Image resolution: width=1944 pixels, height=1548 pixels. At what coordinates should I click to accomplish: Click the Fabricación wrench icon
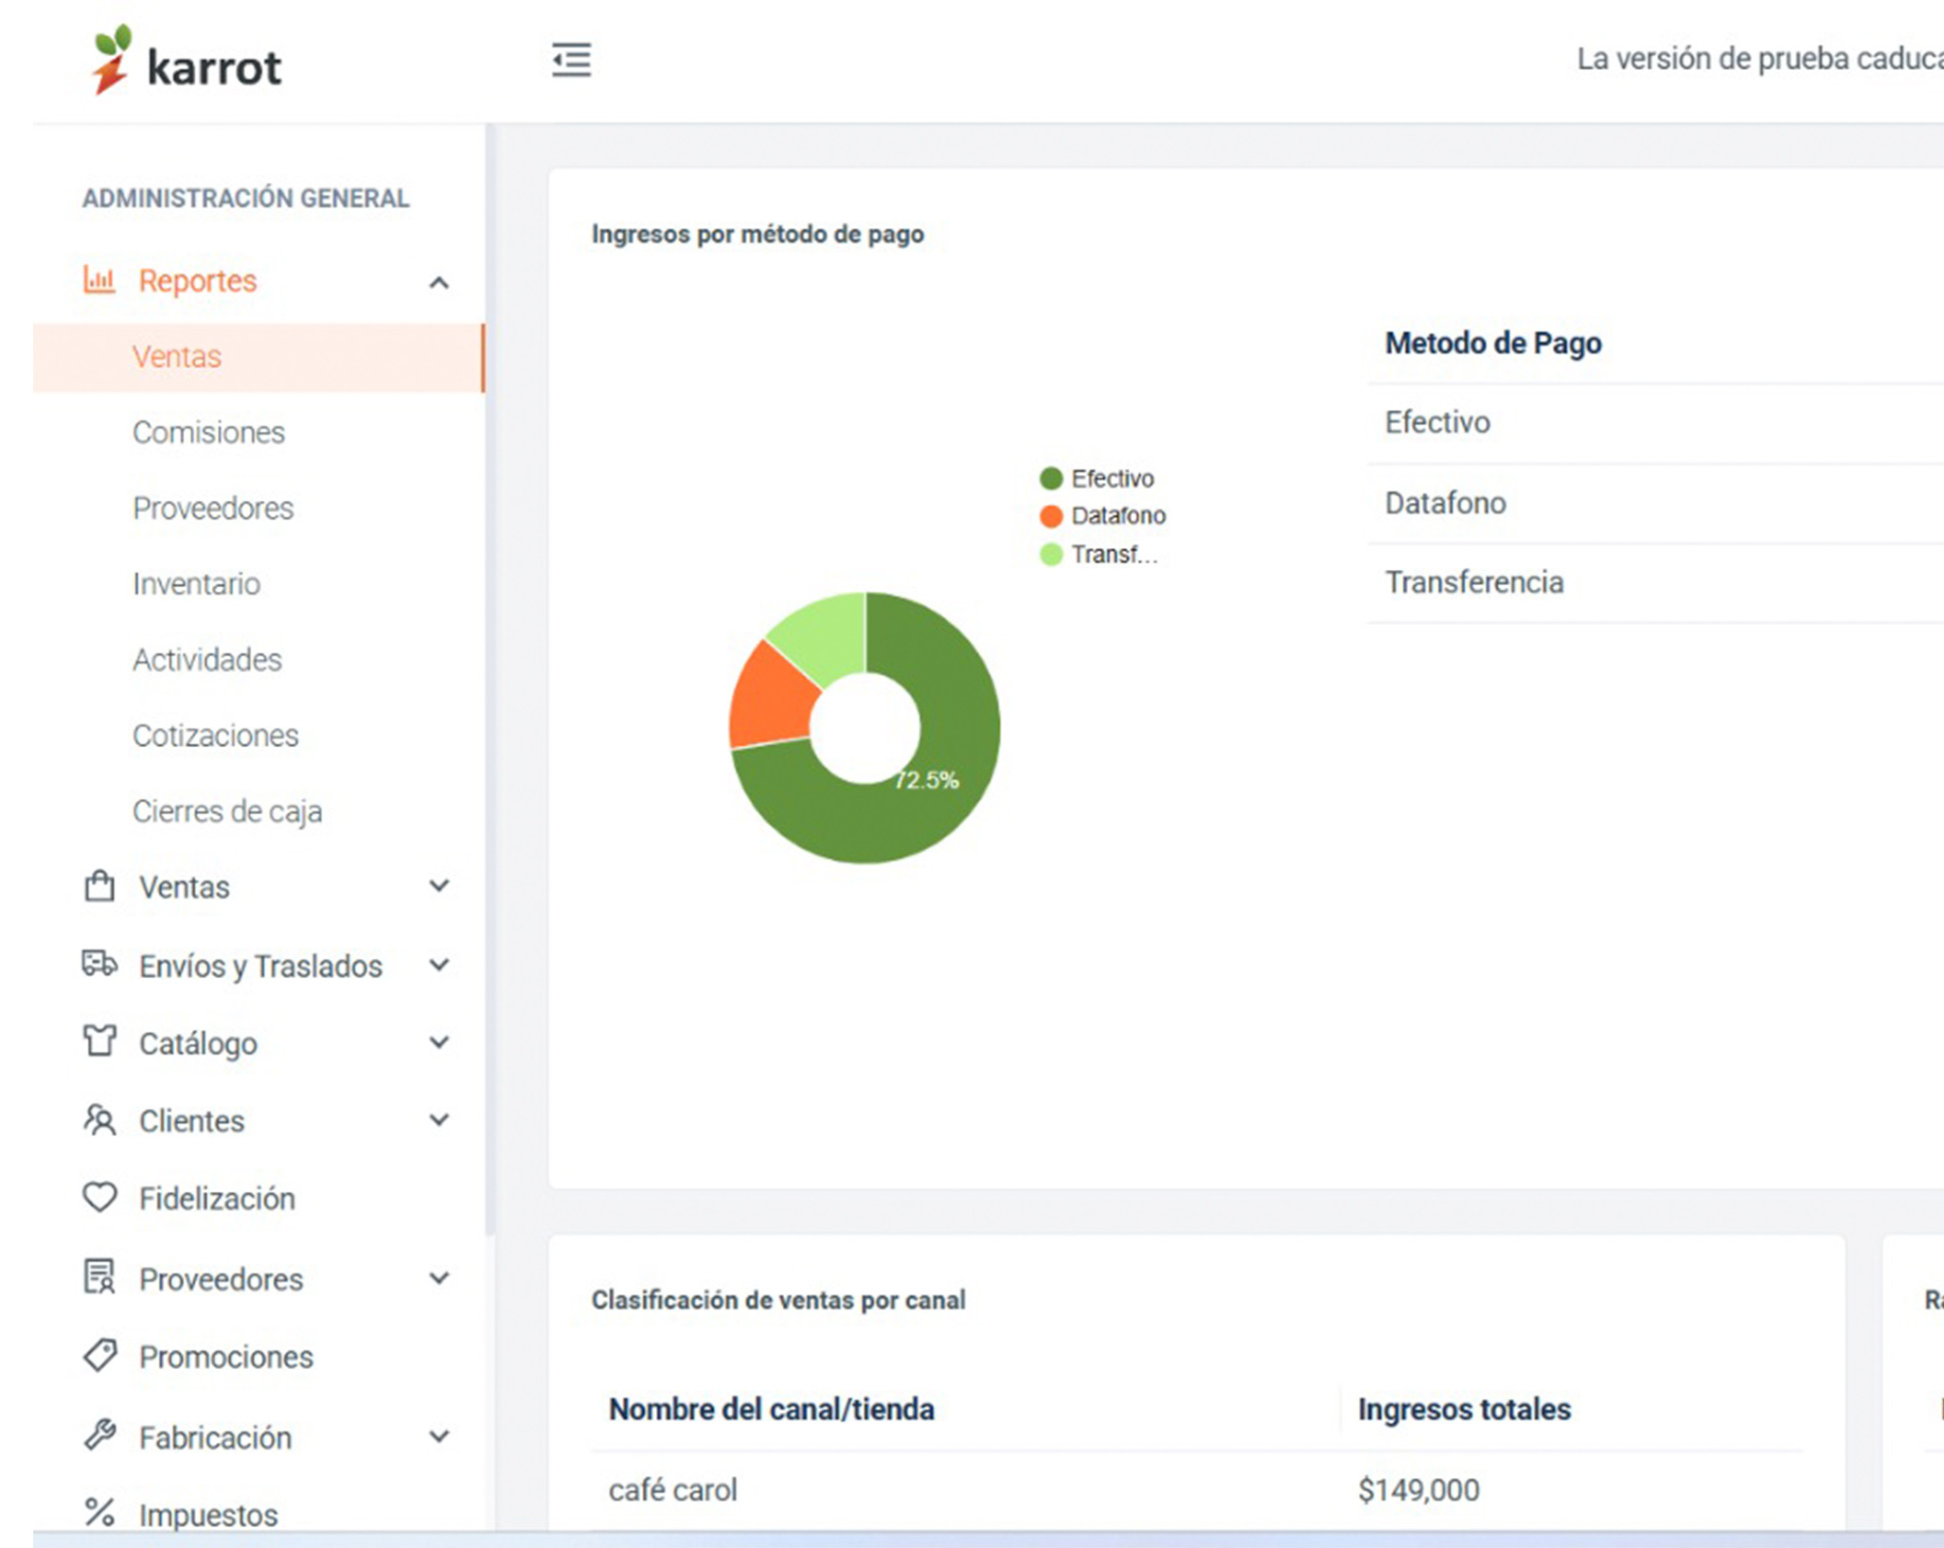tap(99, 1435)
